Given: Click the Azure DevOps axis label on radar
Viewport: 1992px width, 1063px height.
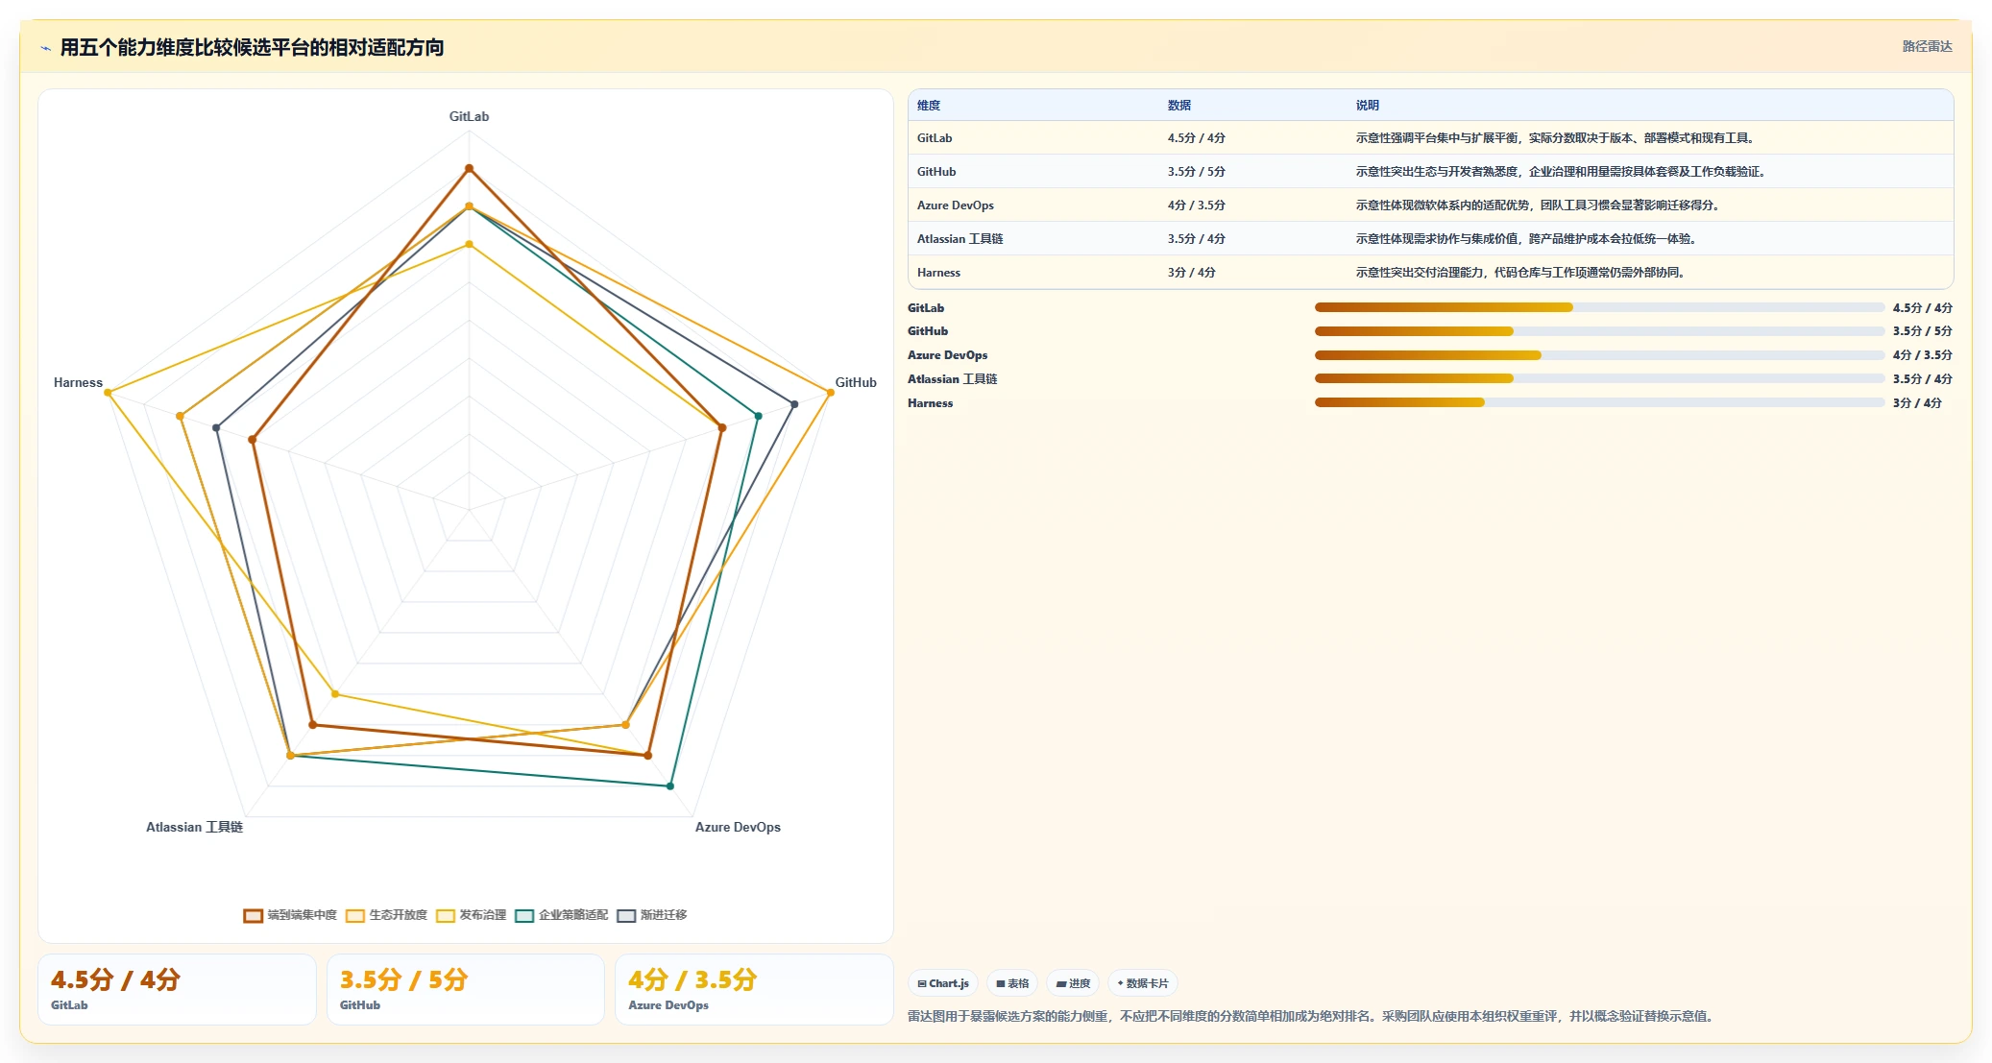Looking at the screenshot, I should tap(738, 827).
